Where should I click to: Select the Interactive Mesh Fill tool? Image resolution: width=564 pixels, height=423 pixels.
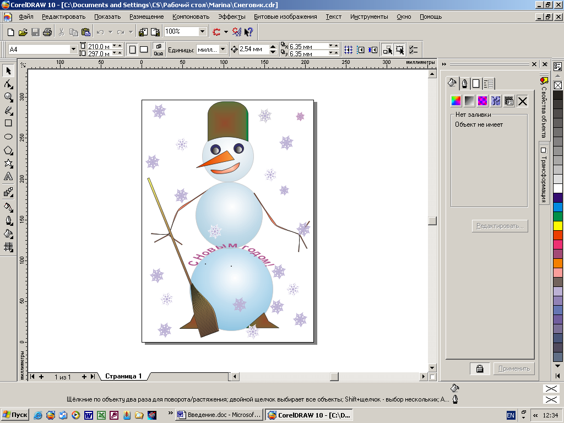coord(8,247)
